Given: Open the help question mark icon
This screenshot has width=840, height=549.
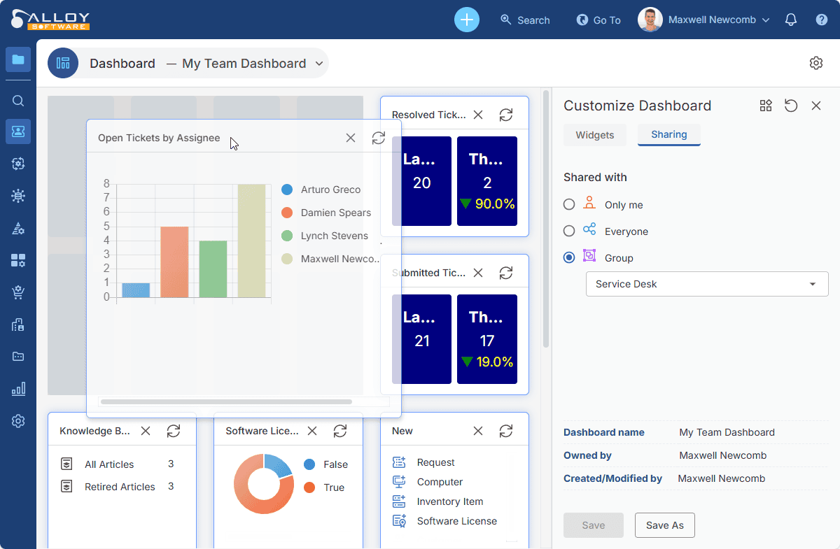Looking at the screenshot, I should [x=822, y=20].
